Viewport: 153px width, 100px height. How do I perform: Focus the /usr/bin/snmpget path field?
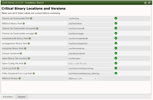(91, 34)
